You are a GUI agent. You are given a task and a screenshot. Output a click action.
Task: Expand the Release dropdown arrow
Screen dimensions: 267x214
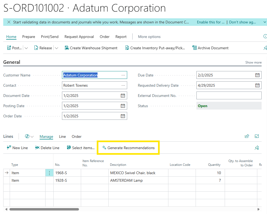pyautogui.click(x=56, y=48)
